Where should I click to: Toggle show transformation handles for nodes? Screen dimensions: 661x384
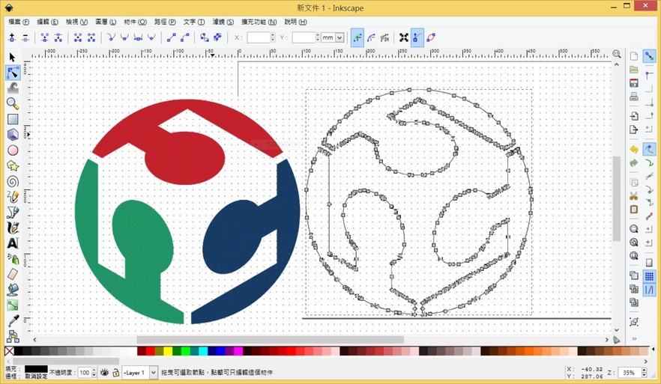[x=404, y=37]
